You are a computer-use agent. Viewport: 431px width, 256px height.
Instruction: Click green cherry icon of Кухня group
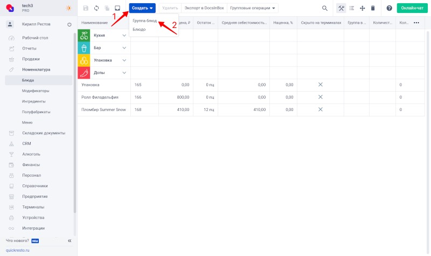pos(84,35)
